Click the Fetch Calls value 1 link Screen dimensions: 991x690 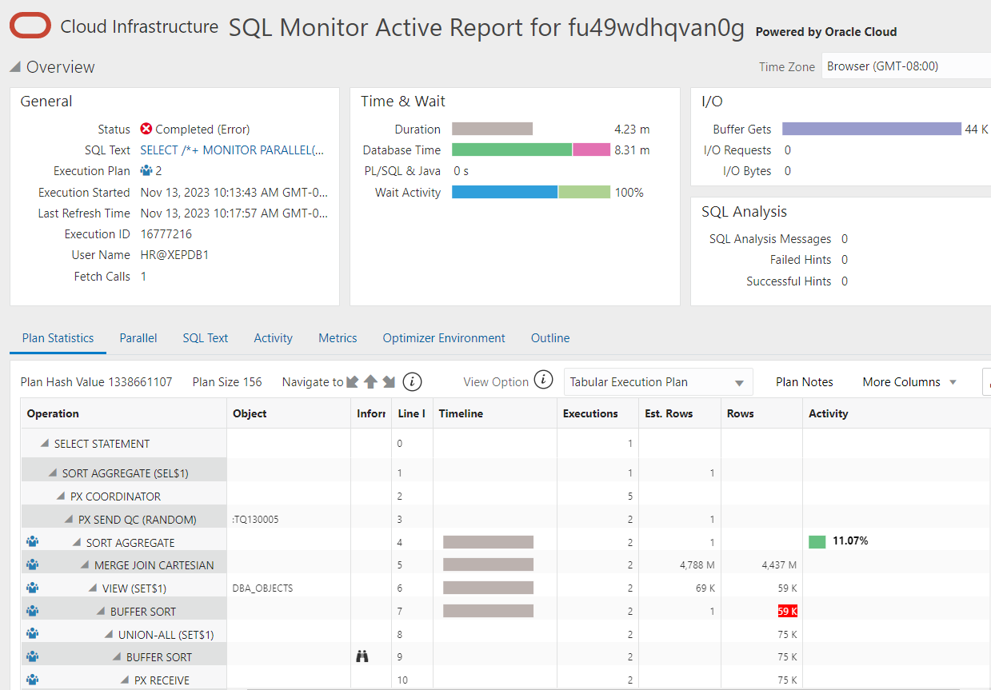pyautogui.click(x=144, y=276)
